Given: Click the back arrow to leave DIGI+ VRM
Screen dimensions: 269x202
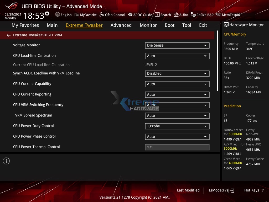Looking at the screenshot, I should click(8, 35).
